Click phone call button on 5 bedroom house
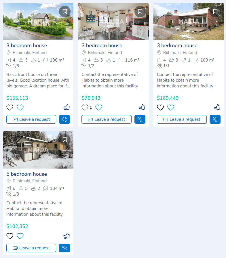Screen dimensions: 226x258 click(x=64, y=248)
